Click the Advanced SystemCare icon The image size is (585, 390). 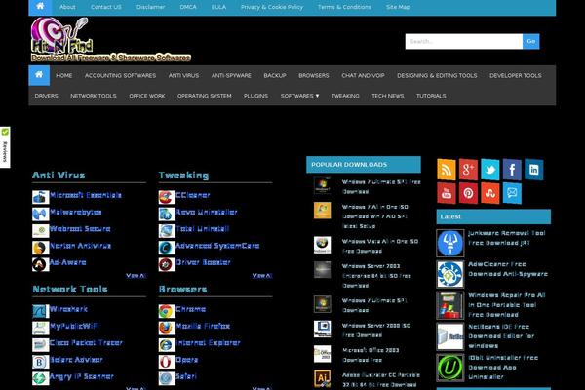point(167,248)
